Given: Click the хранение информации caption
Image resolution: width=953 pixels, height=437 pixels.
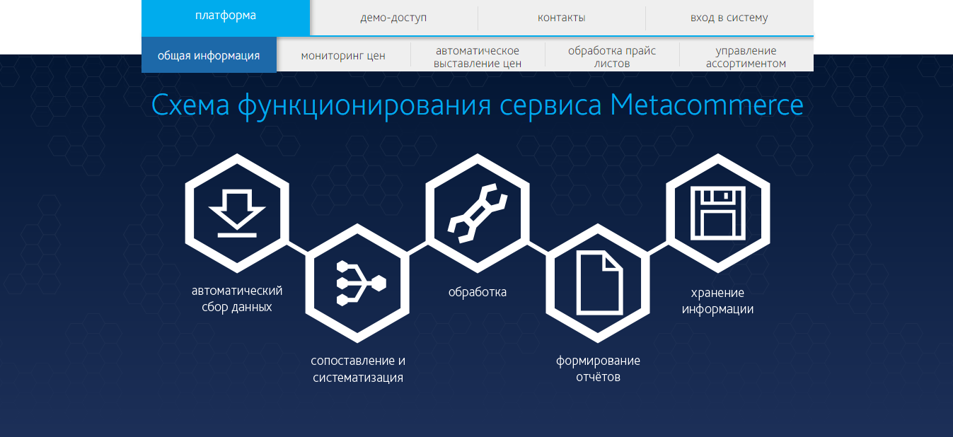Looking at the screenshot, I should (x=718, y=300).
